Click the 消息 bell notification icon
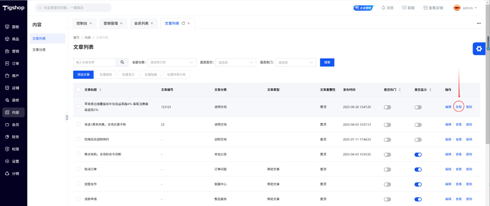Viewport: 490px width, 206px height. pyautogui.click(x=383, y=8)
